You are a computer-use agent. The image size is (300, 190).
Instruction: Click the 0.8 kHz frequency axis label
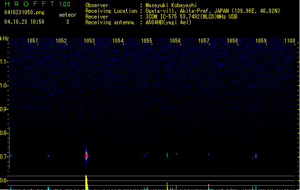point(4,133)
